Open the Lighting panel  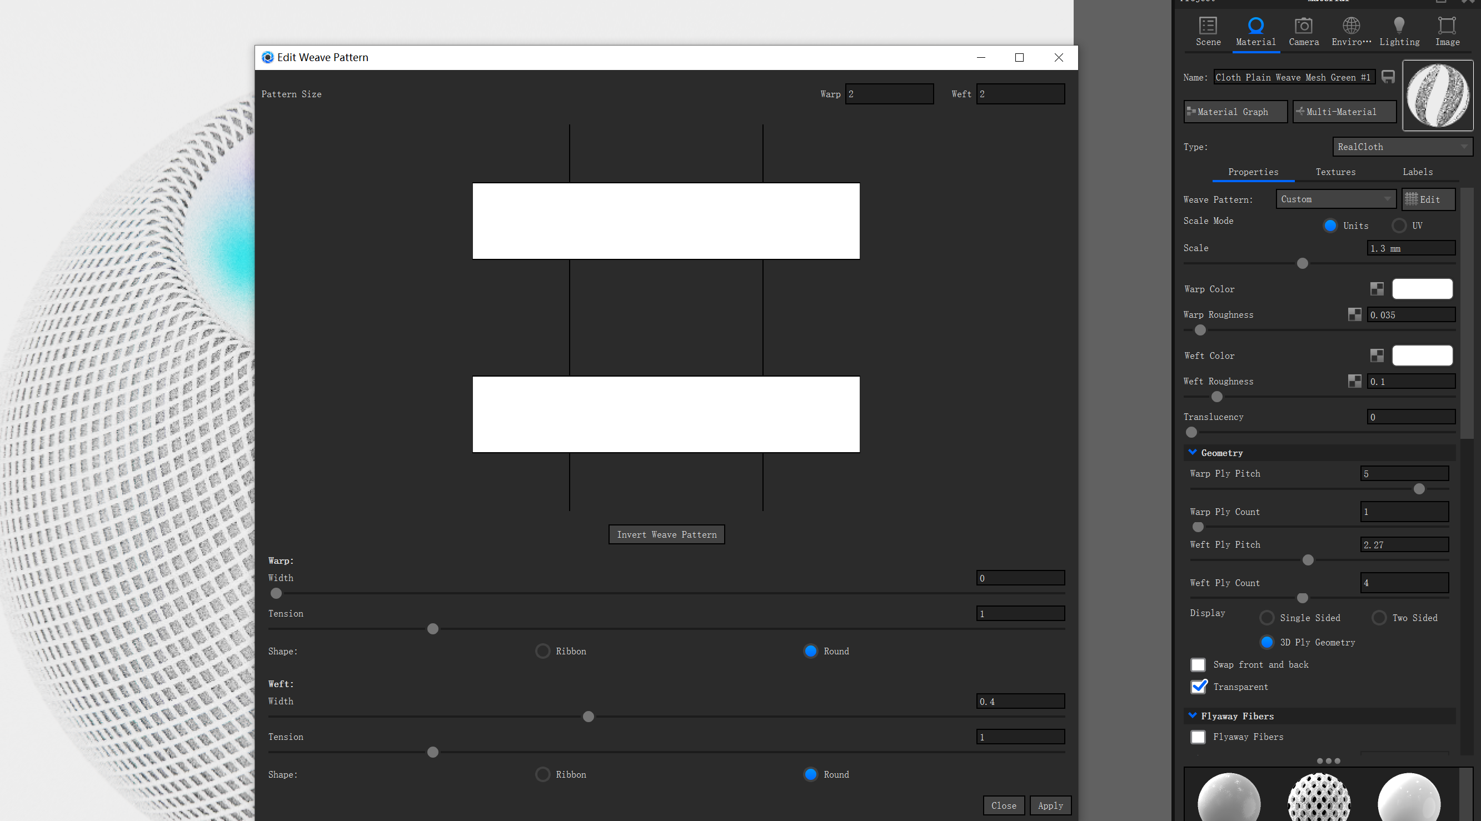pyautogui.click(x=1399, y=32)
